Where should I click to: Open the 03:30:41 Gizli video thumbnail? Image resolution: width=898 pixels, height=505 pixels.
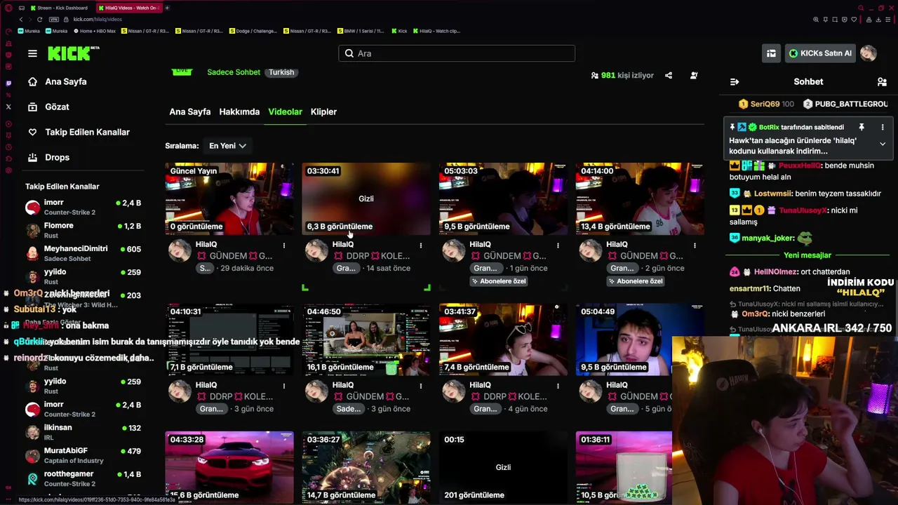tap(366, 198)
